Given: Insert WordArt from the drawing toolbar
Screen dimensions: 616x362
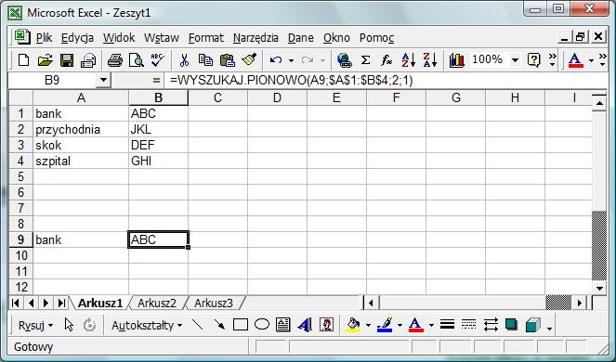Looking at the screenshot, I should point(305,325).
